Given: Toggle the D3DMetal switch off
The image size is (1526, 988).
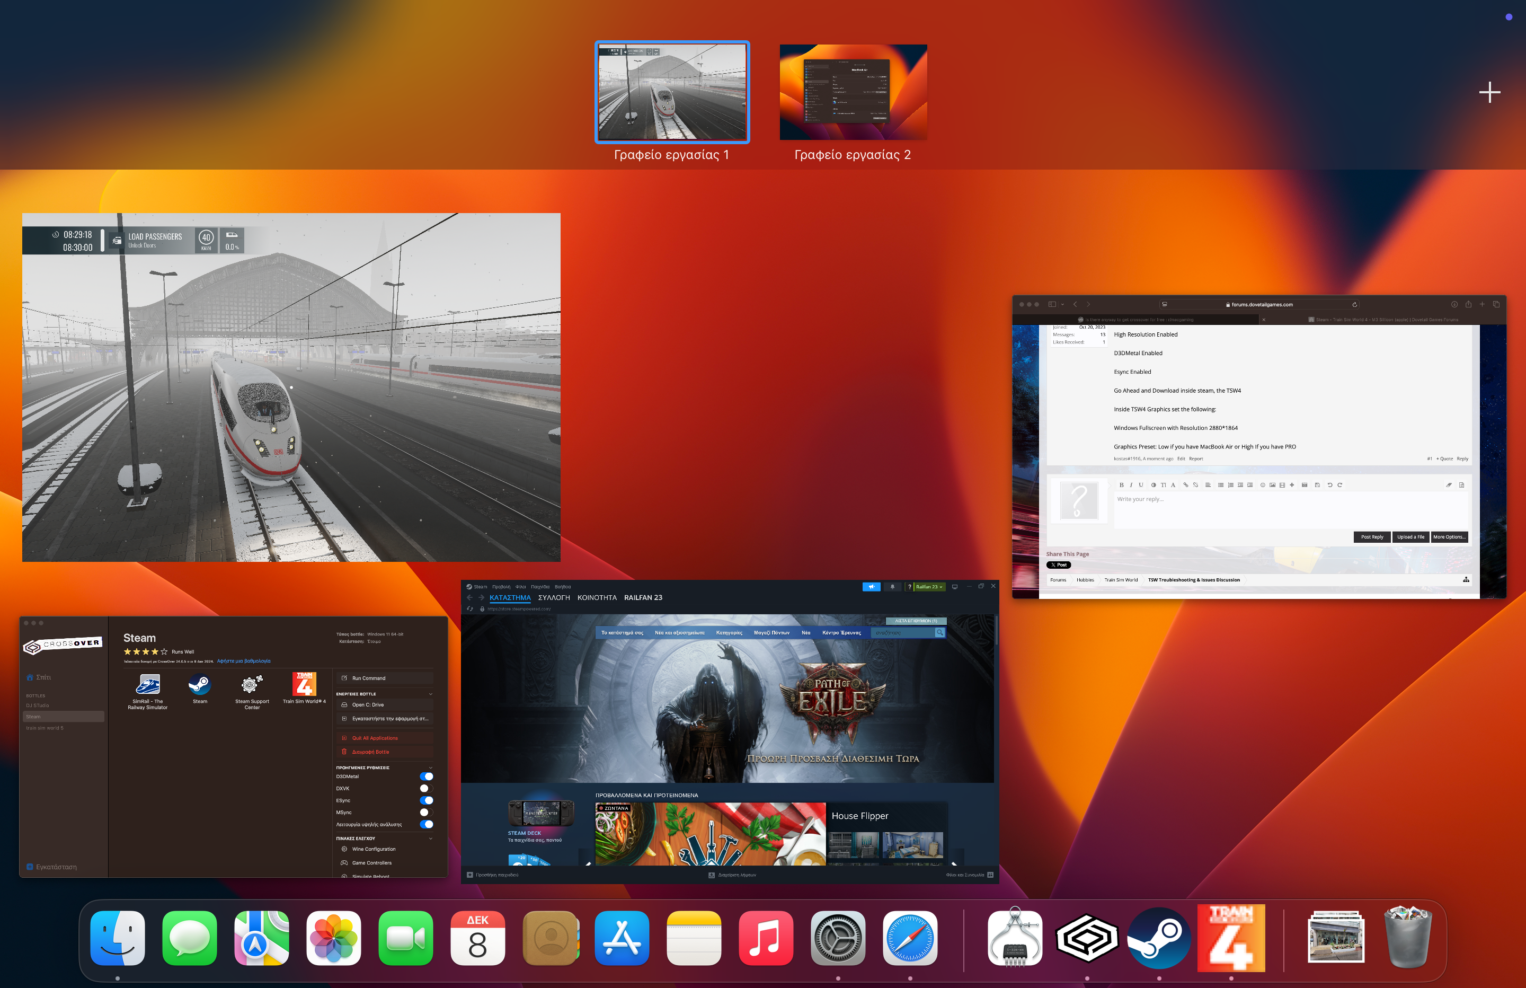Looking at the screenshot, I should [427, 777].
